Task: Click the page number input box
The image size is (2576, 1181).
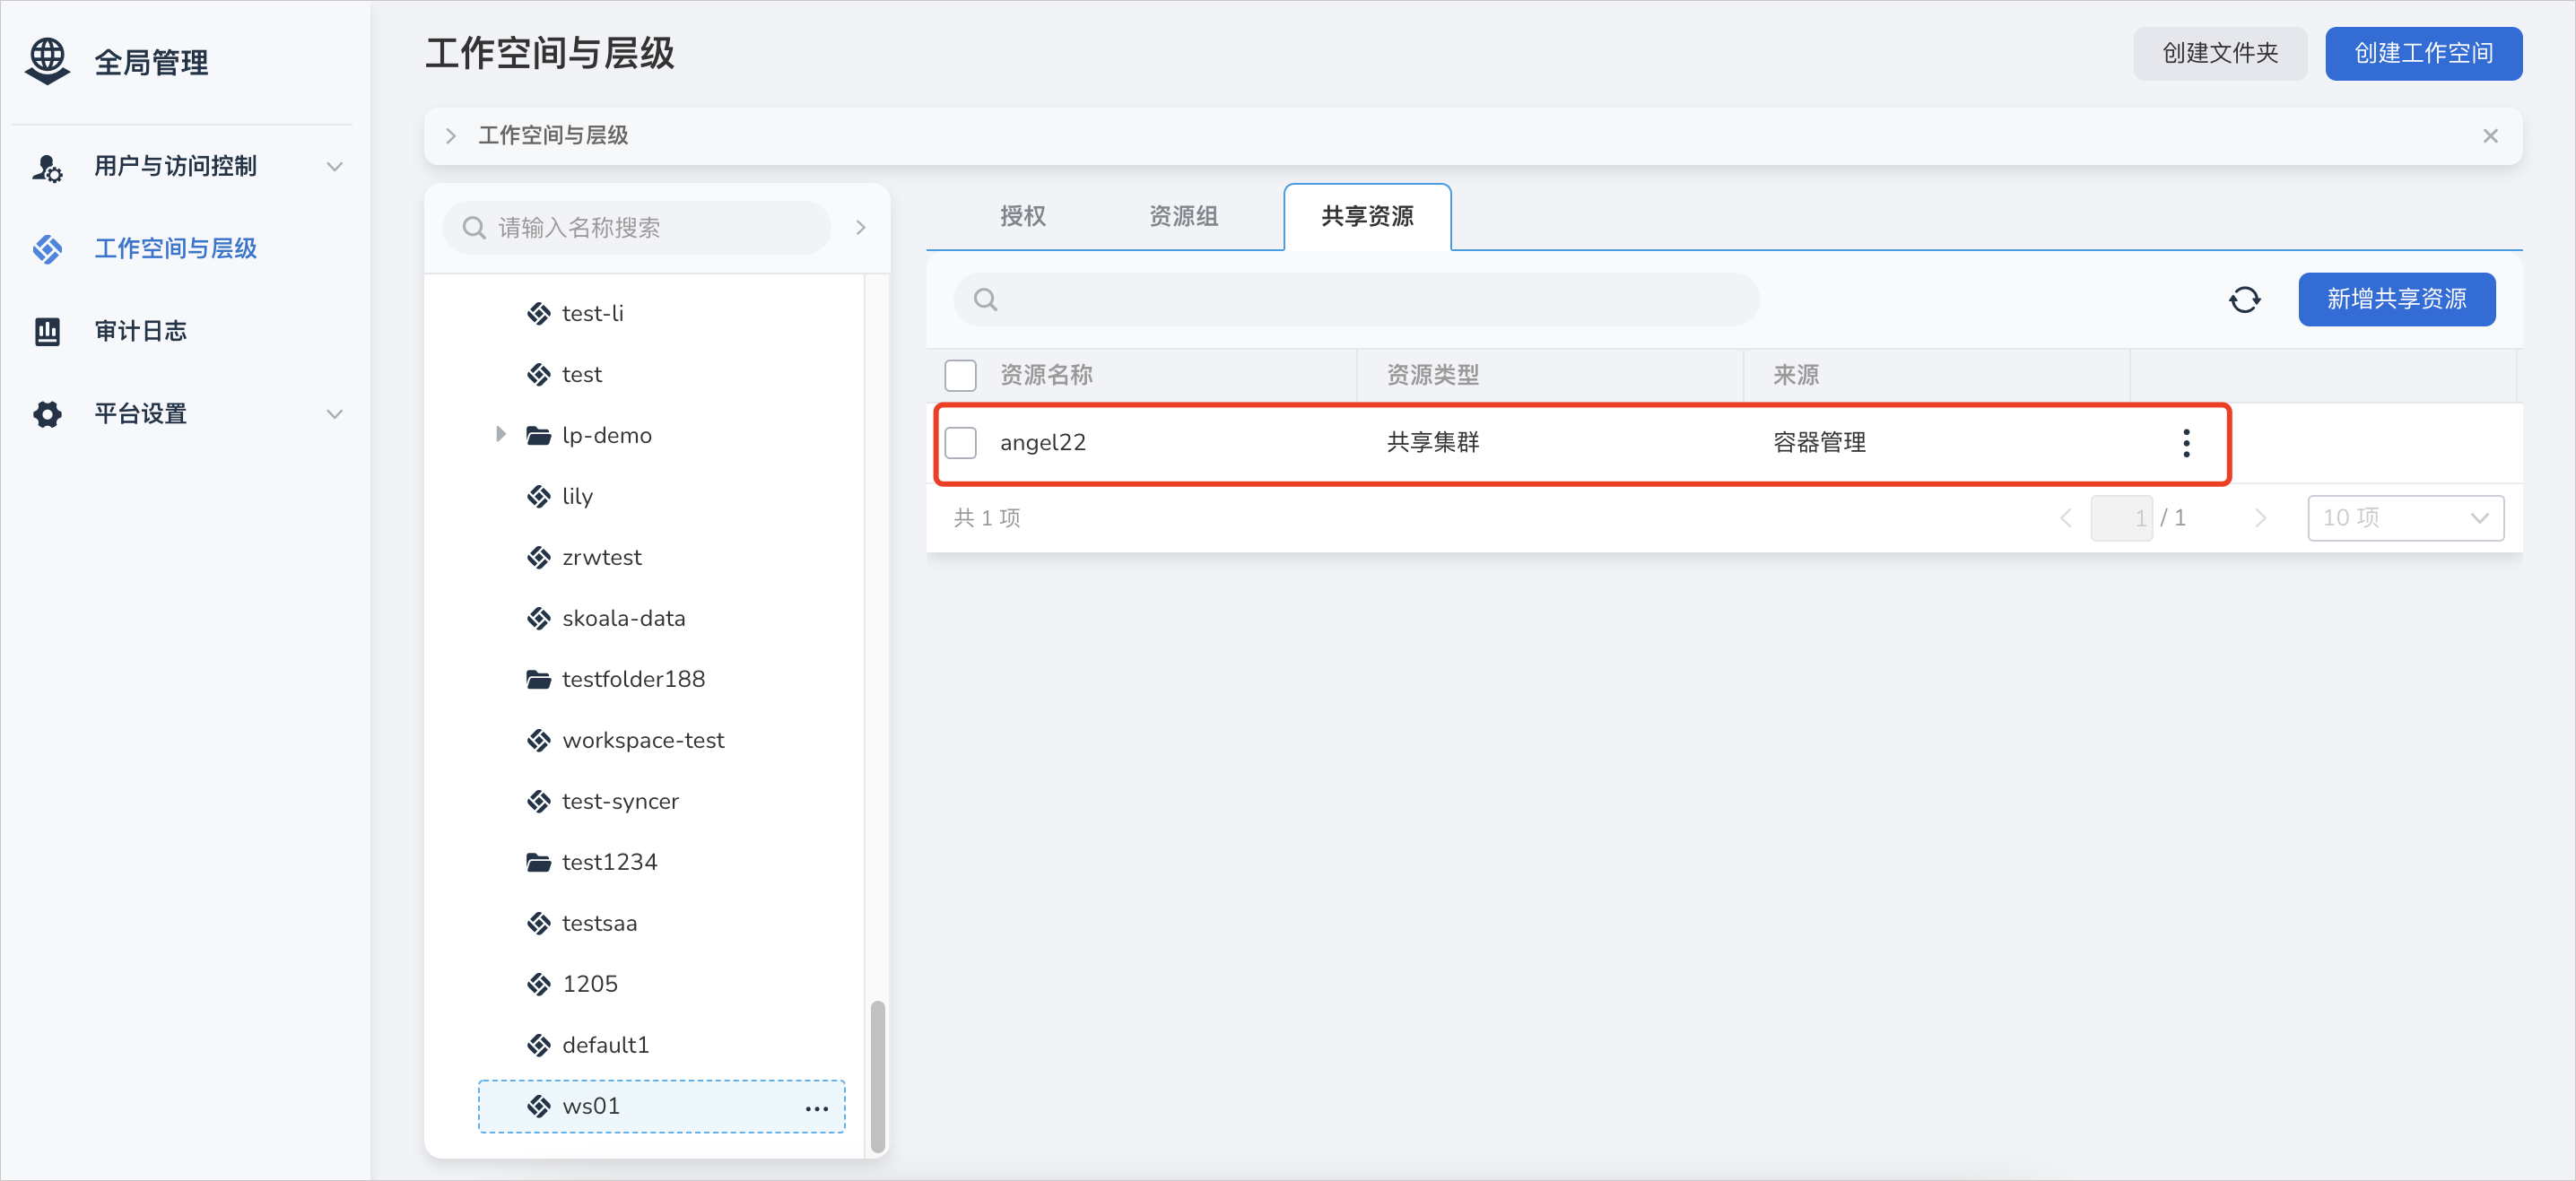Action: [2120, 519]
